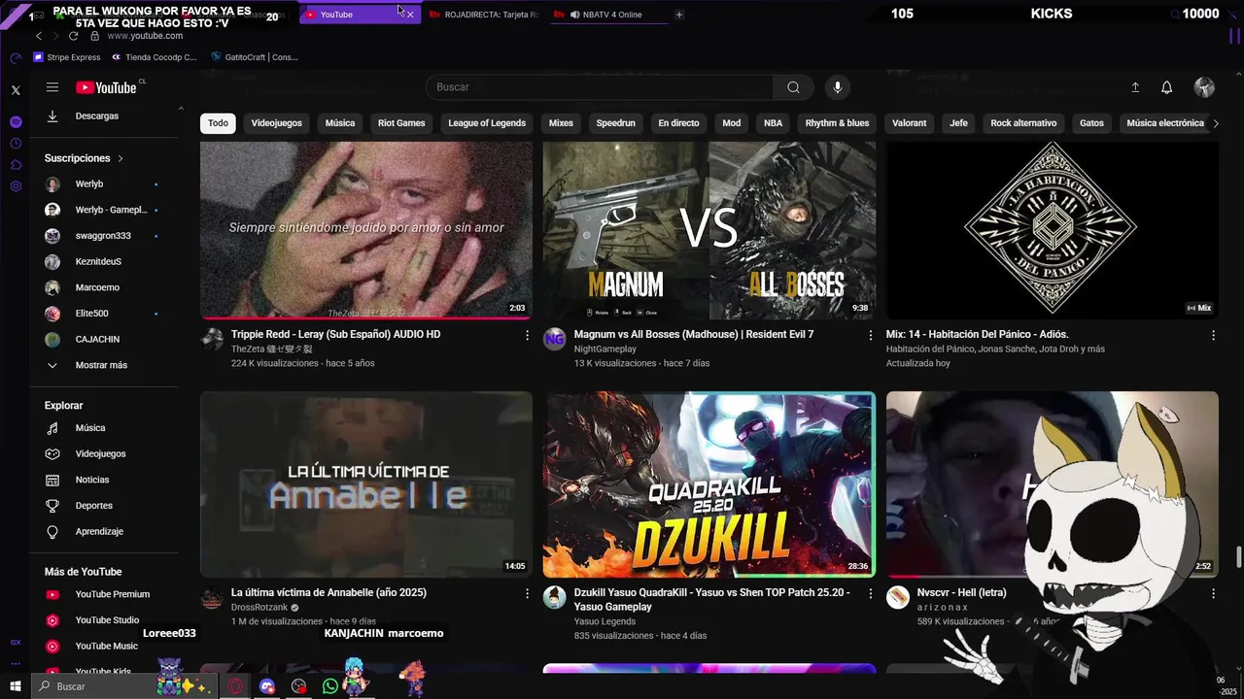1244x699 pixels.
Task: Open Stripe Express bookmark
Action: click(x=67, y=57)
